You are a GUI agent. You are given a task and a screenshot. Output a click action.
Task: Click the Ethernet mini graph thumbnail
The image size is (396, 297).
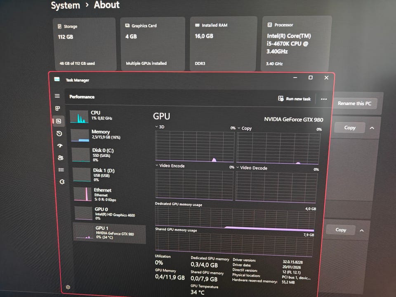[x=82, y=194]
